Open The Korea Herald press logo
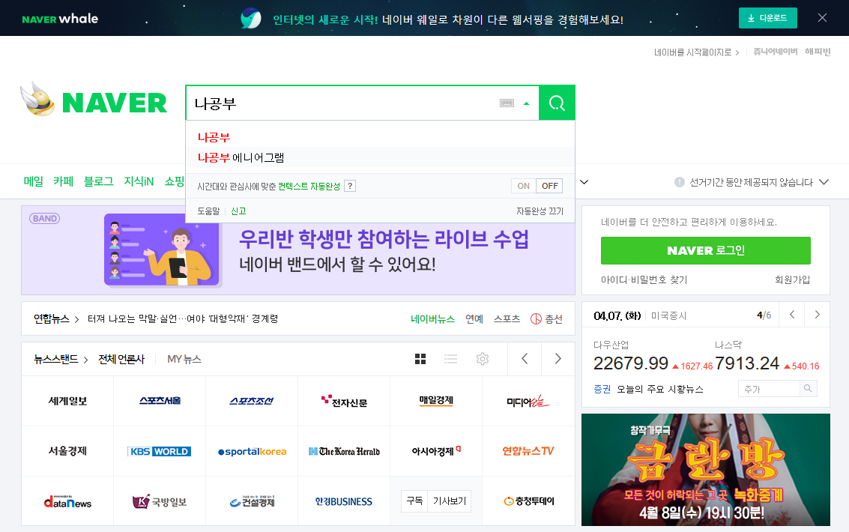 tap(344, 451)
